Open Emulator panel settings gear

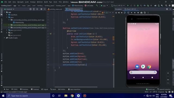167,9
